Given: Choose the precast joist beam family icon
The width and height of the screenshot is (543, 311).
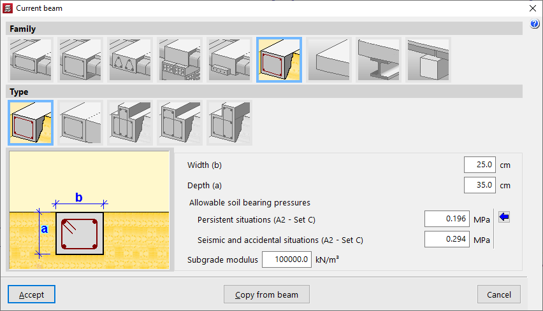Looking at the screenshot, I should click(180, 60).
